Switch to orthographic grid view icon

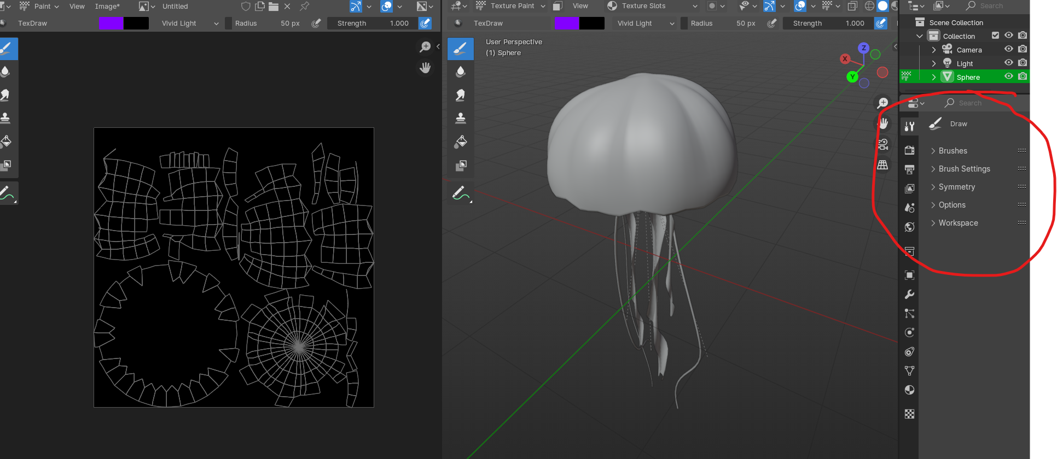click(x=883, y=165)
